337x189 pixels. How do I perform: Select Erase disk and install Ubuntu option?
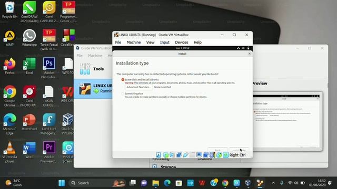pyautogui.click(x=123, y=79)
